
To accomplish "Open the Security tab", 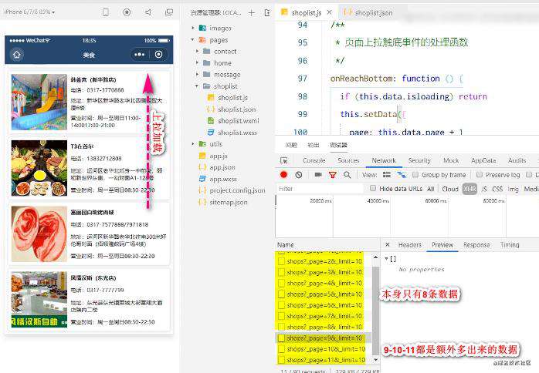I will pyautogui.click(x=419, y=160).
